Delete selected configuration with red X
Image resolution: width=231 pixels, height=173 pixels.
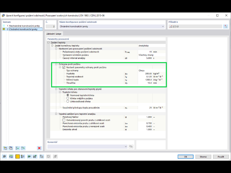point(39,148)
